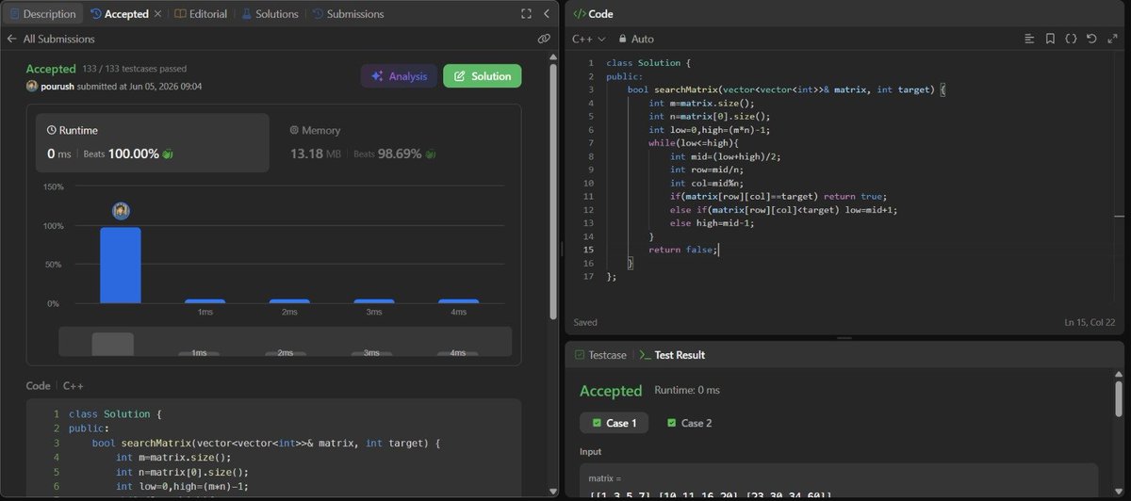Click the edit icon in Solution button
This screenshot has width=1131, height=501.
tap(460, 76)
